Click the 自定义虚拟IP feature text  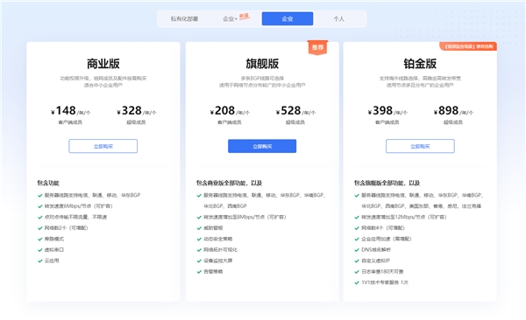(375, 261)
